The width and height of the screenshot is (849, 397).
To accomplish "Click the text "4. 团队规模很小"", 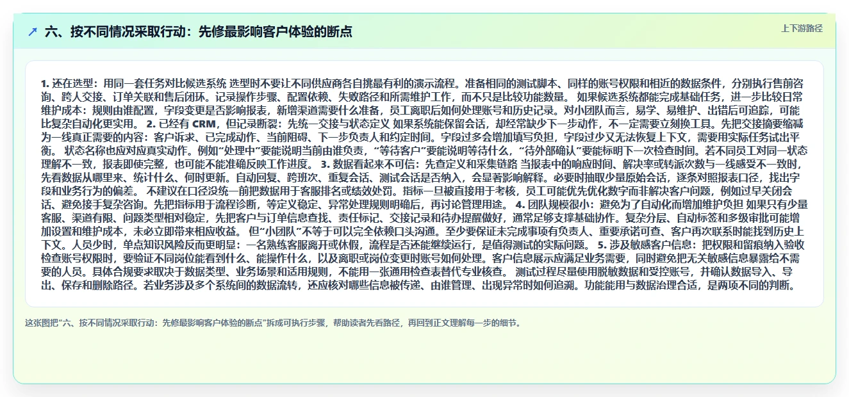I will 554,205.
